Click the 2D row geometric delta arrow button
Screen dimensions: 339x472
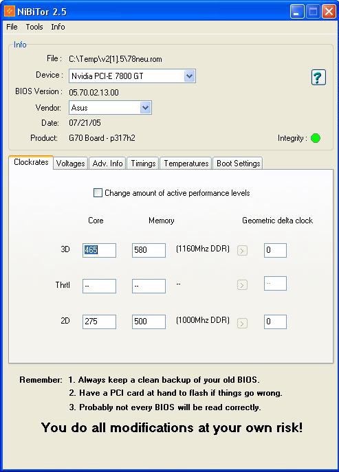pyautogui.click(x=242, y=324)
